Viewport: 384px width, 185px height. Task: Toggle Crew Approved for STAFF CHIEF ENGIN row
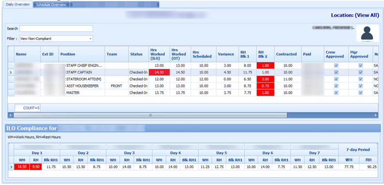336,66
